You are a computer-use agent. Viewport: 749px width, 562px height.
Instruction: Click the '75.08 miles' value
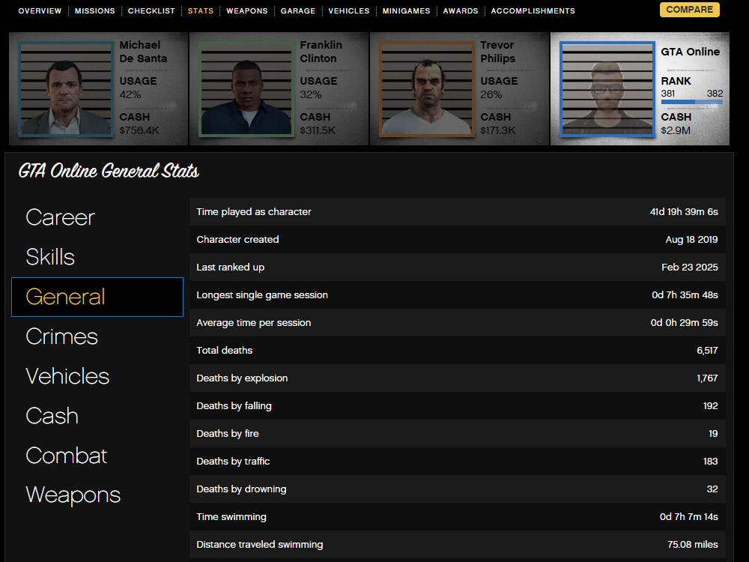point(693,544)
